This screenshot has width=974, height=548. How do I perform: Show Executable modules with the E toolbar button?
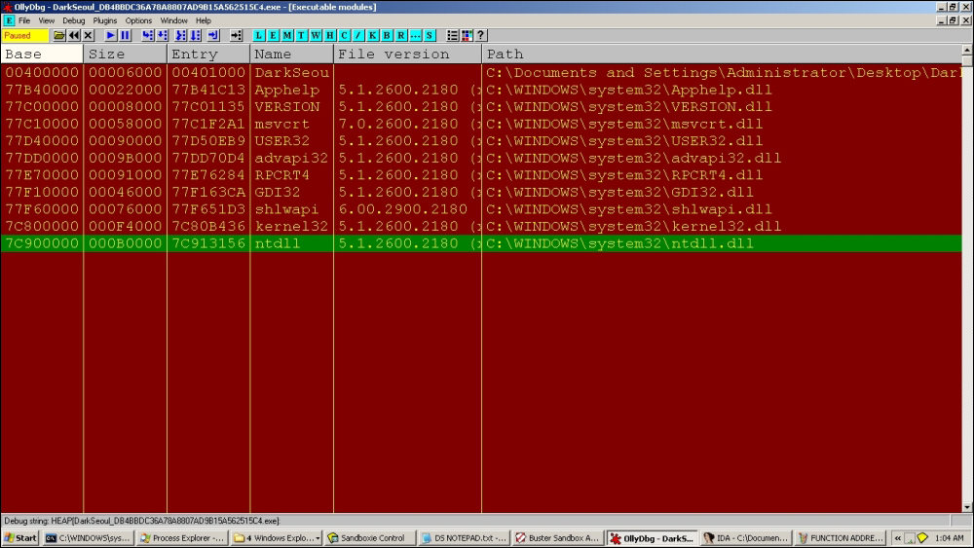pyautogui.click(x=273, y=35)
